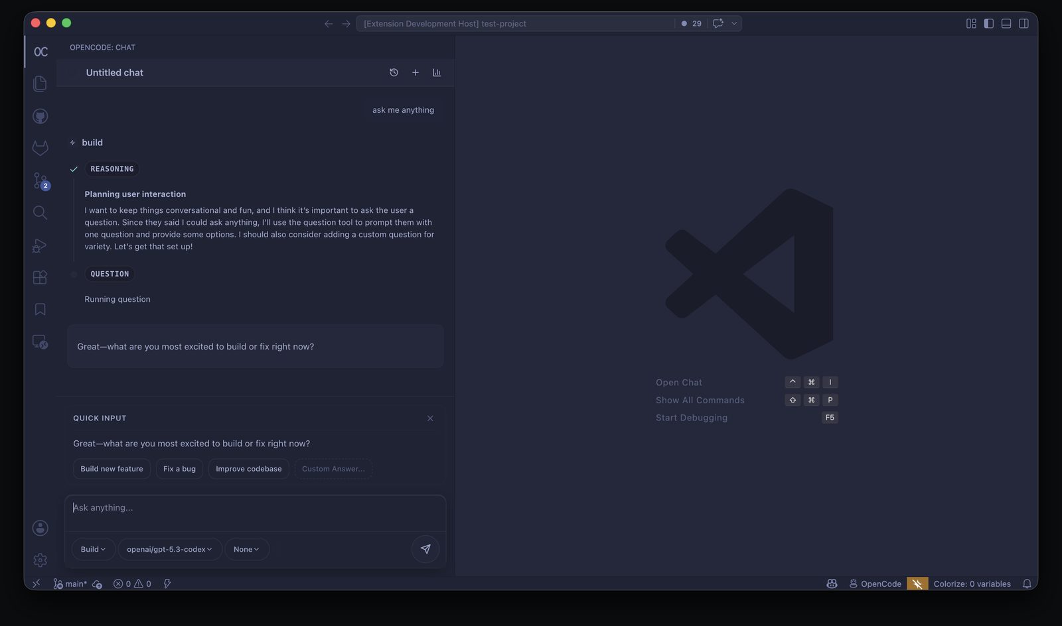The height and width of the screenshot is (626, 1062).
Task: Open the Build agent mode dropdown
Action: [x=93, y=549]
